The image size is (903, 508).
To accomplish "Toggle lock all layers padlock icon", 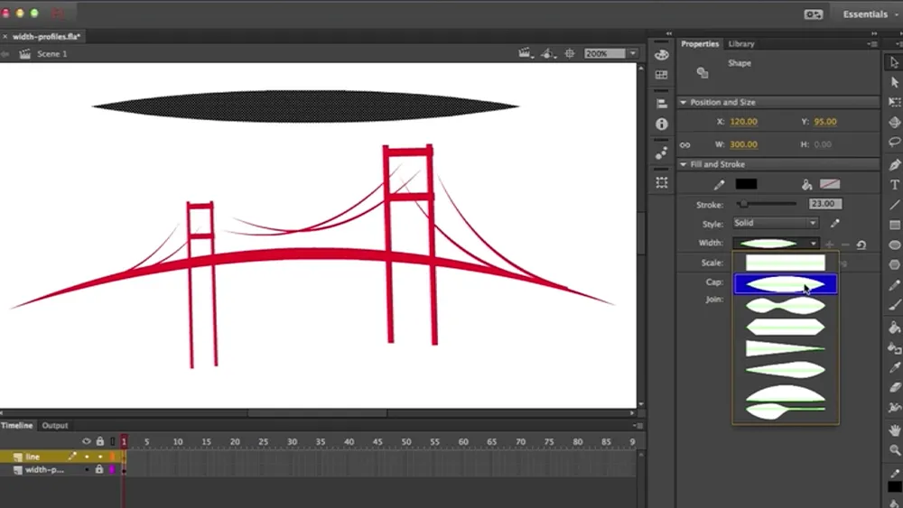I will 99,441.
